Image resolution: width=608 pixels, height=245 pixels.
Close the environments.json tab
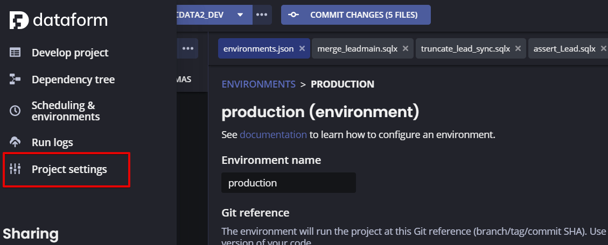coord(302,48)
